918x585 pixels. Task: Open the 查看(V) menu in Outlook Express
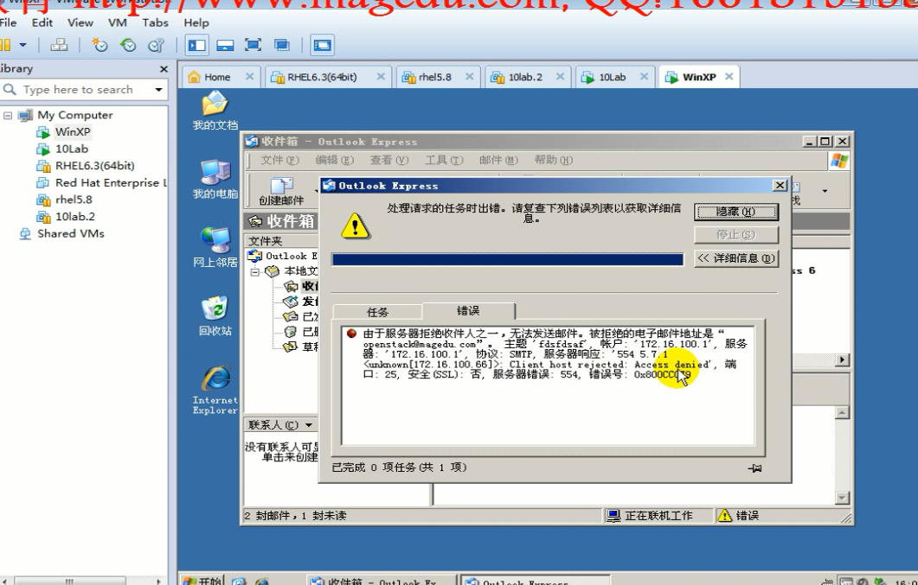click(x=389, y=160)
